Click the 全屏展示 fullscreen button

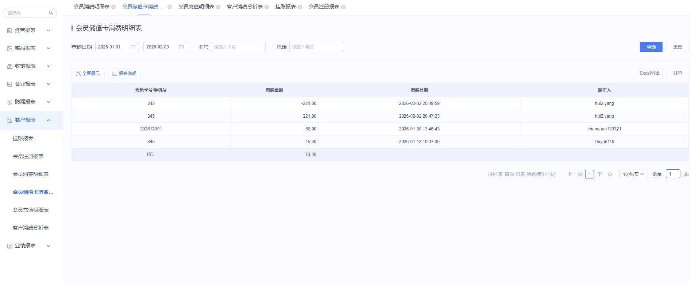(88, 73)
